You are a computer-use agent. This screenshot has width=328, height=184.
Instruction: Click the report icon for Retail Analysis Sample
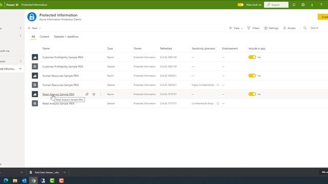(x=35, y=94)
